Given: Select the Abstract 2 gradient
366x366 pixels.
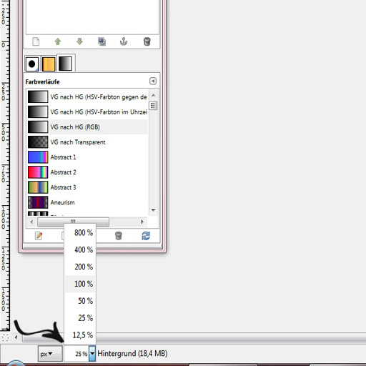Looking at the screenshot, I should (x=87, y=172).
